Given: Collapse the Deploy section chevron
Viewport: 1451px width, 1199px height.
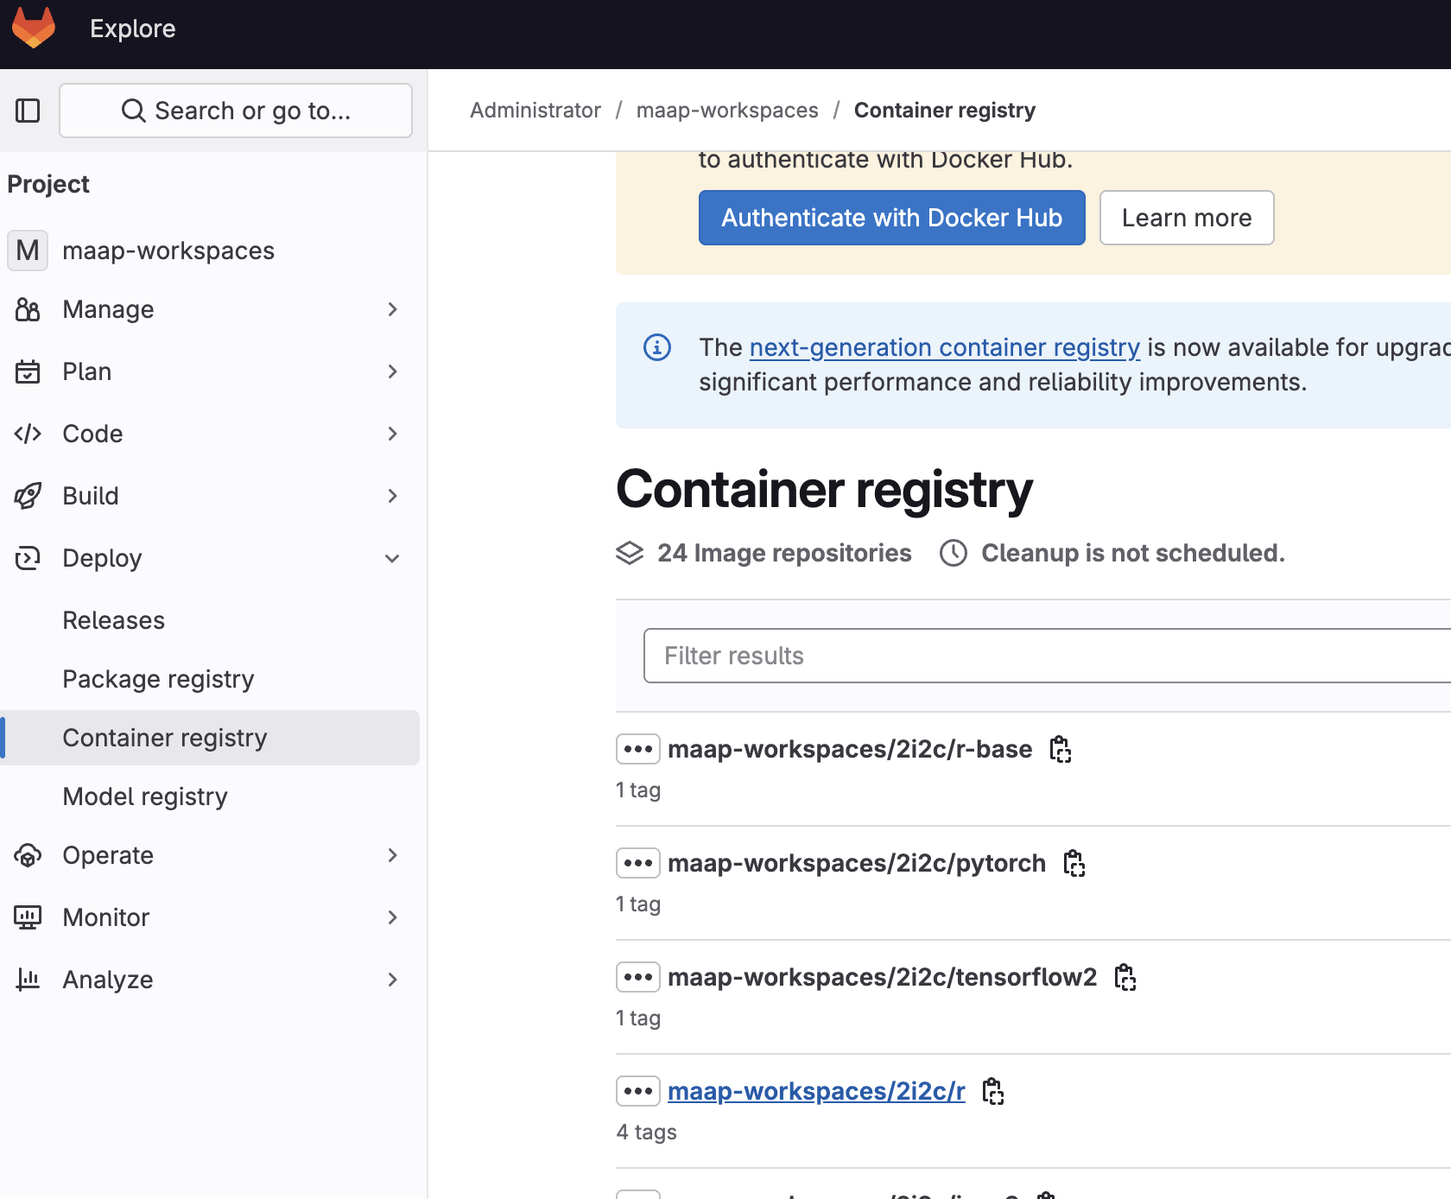Looking at the screenshot, I should tap(392, 558).
